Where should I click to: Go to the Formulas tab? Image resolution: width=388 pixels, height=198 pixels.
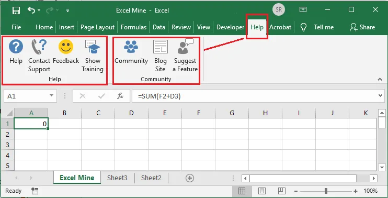(x=134, y=27)
